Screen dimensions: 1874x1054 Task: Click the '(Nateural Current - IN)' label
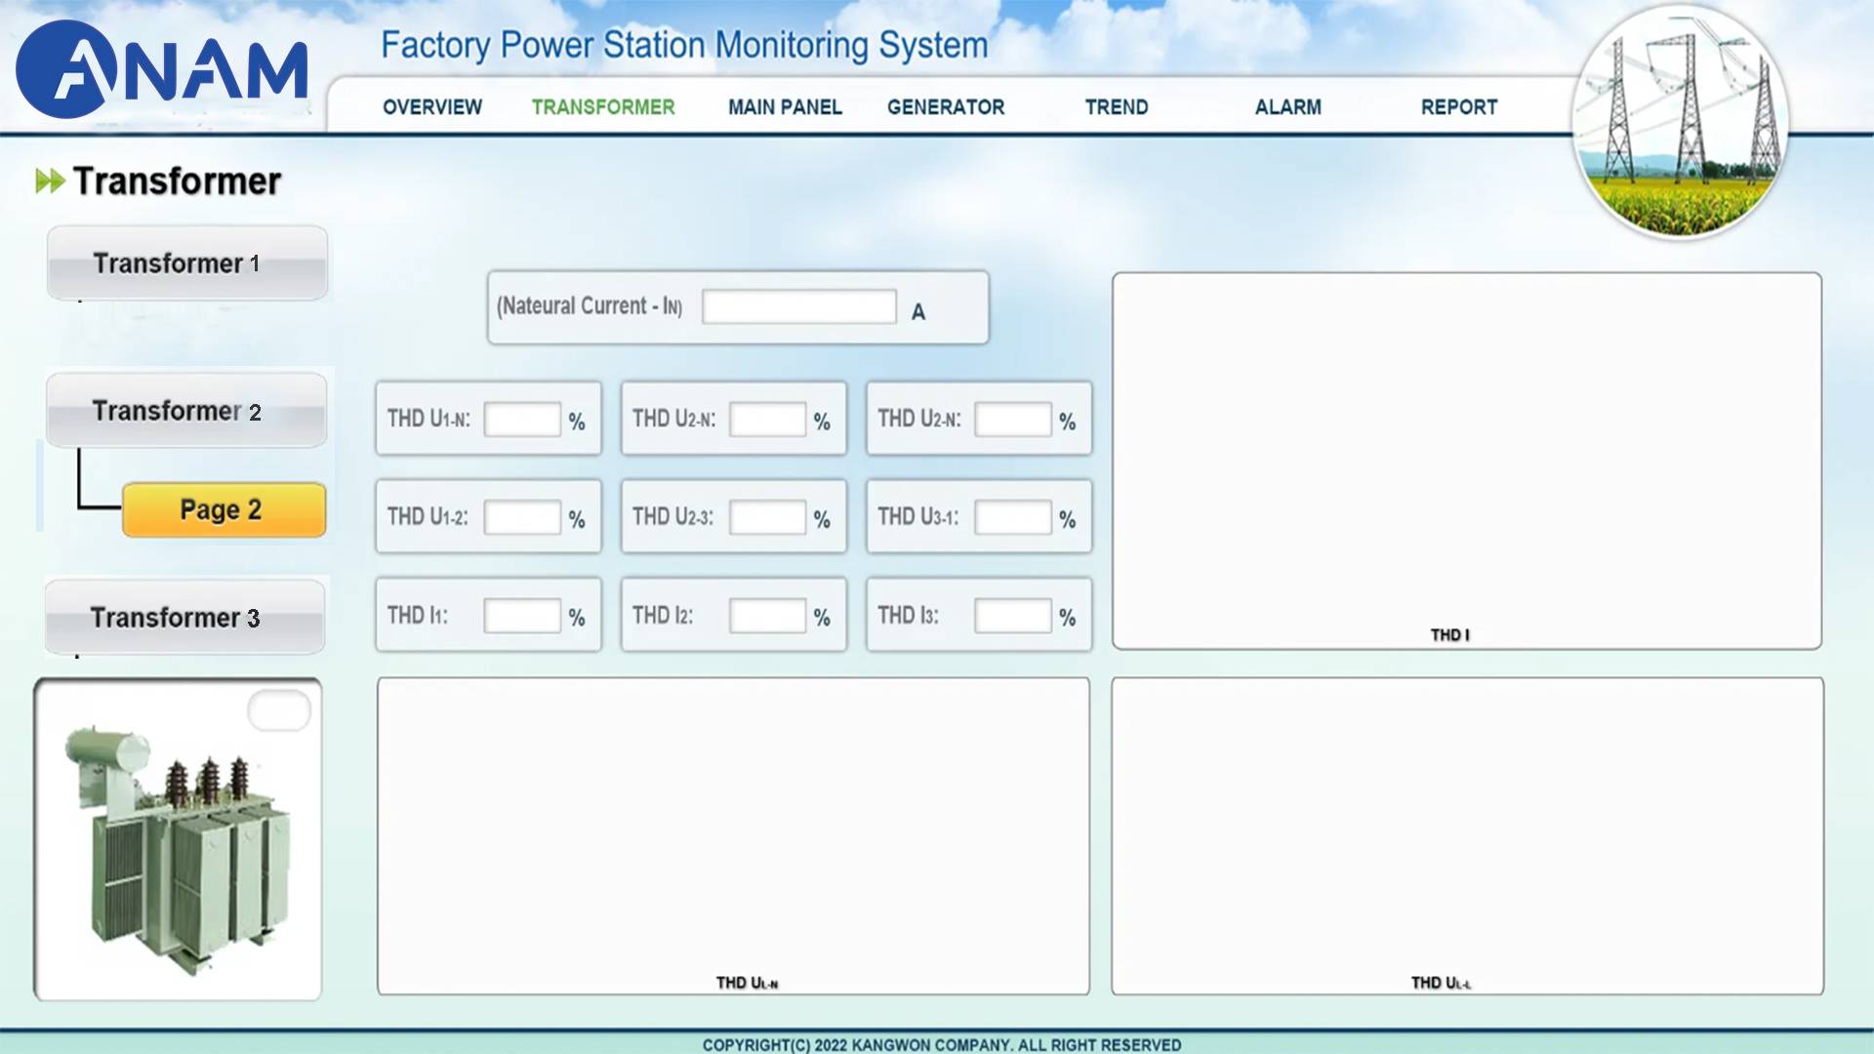point(590,306)
